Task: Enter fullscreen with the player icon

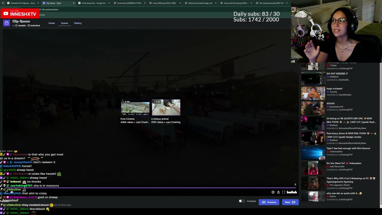Action: pyautogui.click(x=284, y=192)
